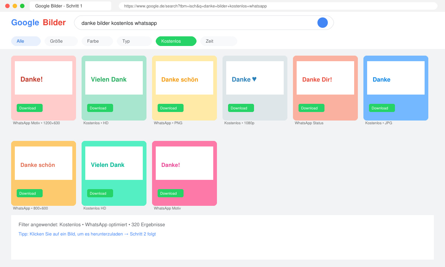Click caption 'WhatsApp Motiv' under hot pink card

pos(167,208)
